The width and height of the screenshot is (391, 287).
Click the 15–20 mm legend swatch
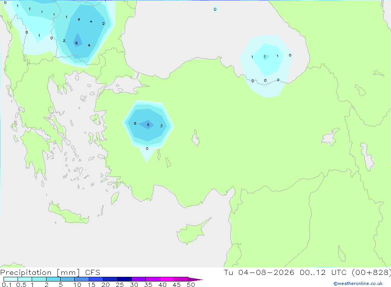[96, 279]
